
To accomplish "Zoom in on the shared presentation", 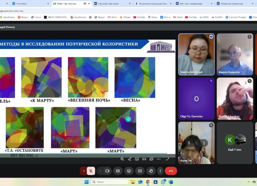I will coord(122,159).
